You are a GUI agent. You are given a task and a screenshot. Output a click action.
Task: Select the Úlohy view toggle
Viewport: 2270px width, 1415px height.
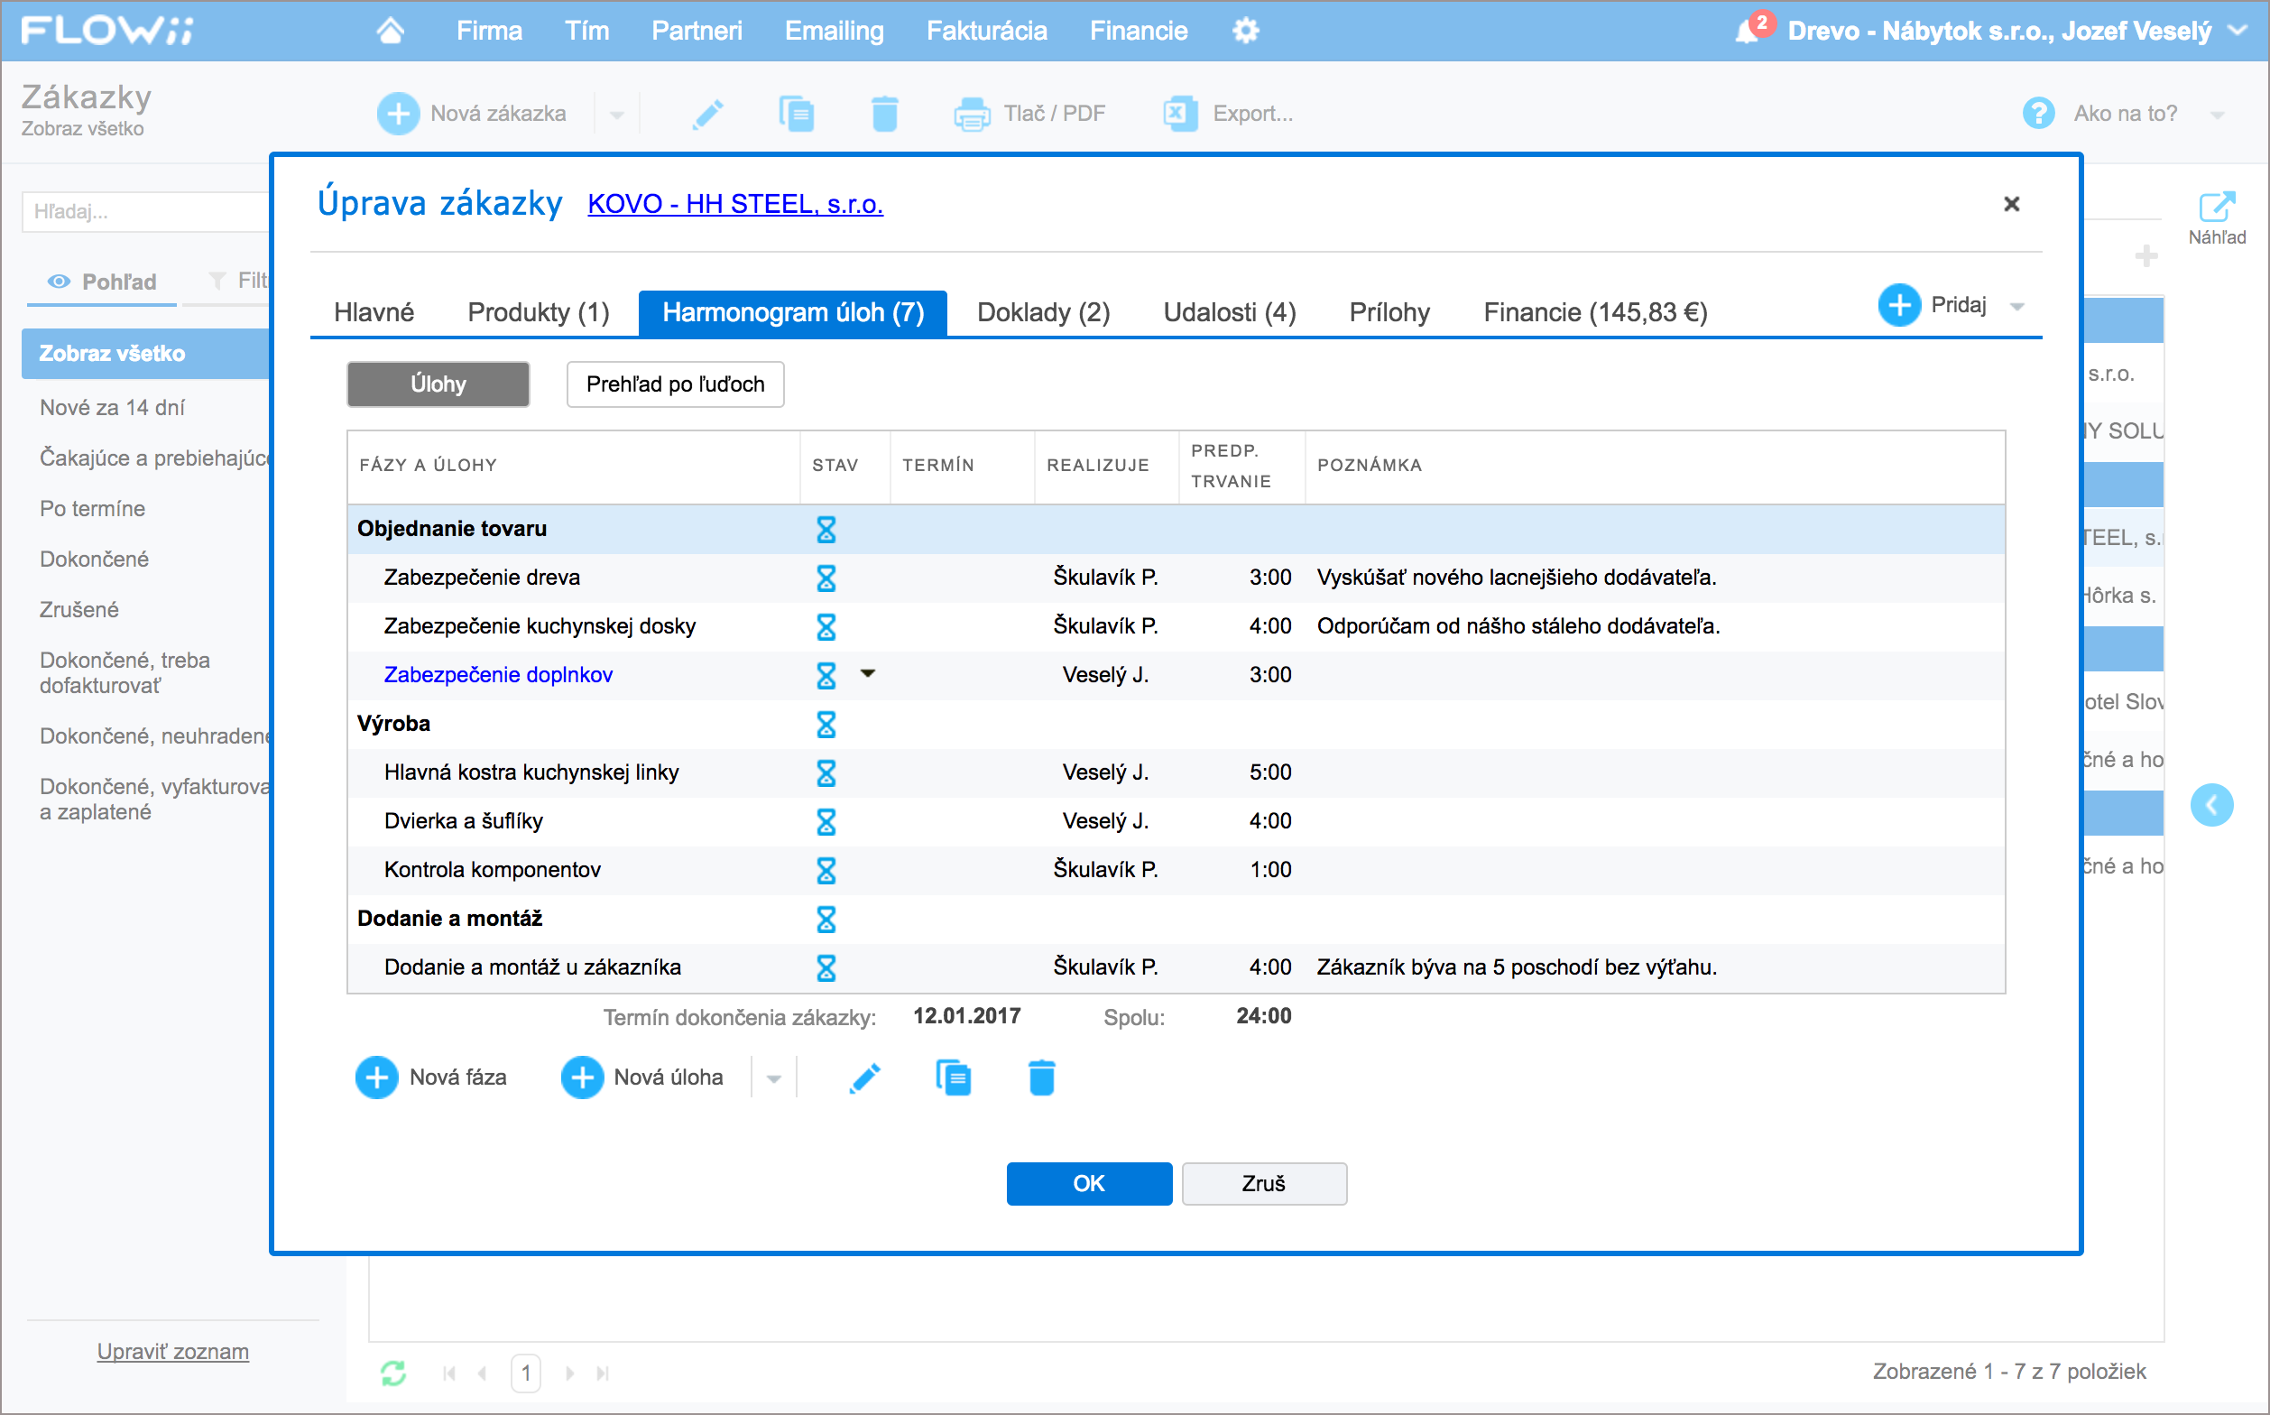(438, 384)
